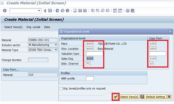Click the window menu icon beside title
The height and width of the screenshot is (104, 174).
(2, 3)
